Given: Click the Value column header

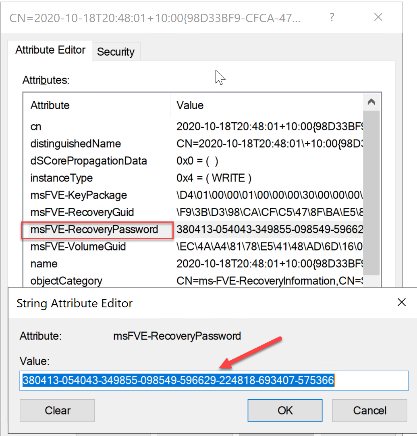Looking at the screenshot, I should (x=189, y=105).
